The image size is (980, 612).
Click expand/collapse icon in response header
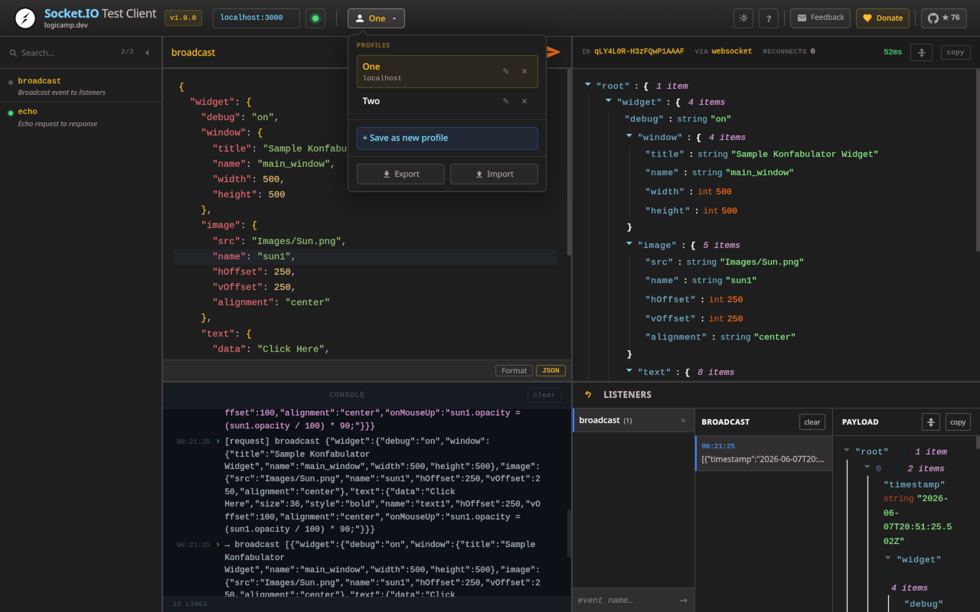922,52
